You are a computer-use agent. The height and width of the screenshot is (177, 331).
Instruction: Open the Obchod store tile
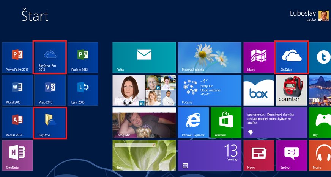(x=226, y=123)
